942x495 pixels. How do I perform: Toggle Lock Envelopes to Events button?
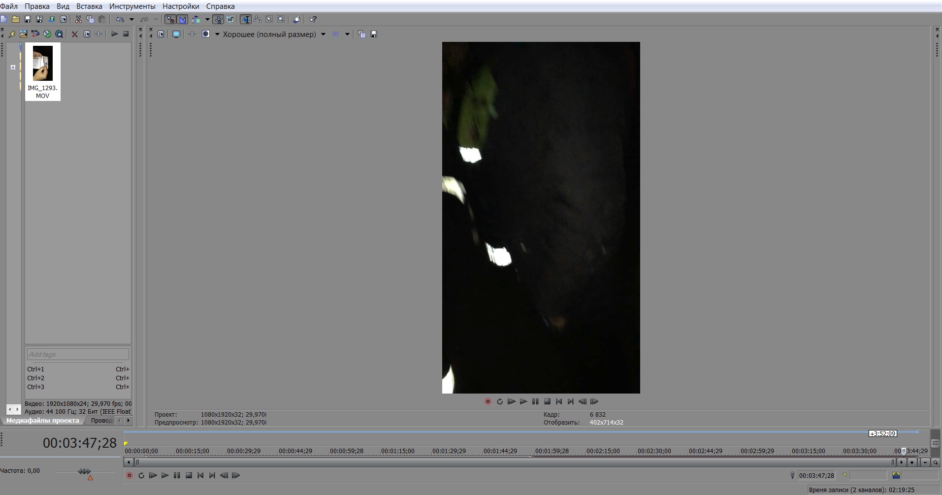click(218, 19)
